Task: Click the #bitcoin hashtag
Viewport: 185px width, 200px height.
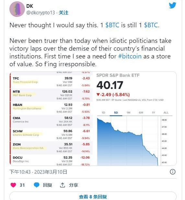Action: pos(130,56)
